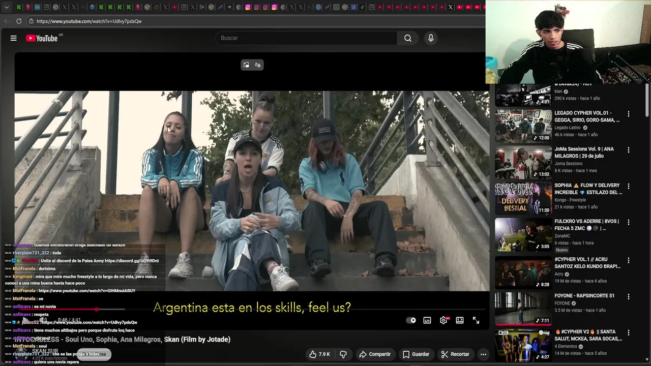Image resolution: width=651 pixels, height=366 pixels.
Task: Open the FOYONE thumbnail showing 7:11
Action: coord(523,308)
